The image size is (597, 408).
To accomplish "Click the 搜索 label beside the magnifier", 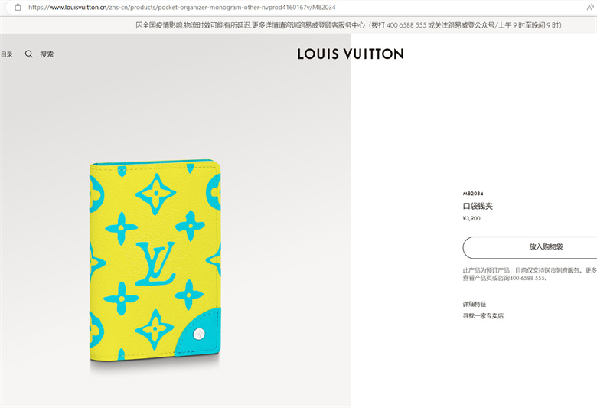I will tap(47, 54).
